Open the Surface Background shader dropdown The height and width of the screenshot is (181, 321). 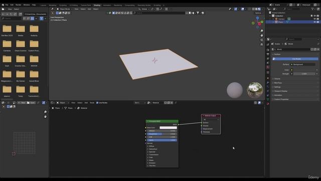[x=303, y=64]
